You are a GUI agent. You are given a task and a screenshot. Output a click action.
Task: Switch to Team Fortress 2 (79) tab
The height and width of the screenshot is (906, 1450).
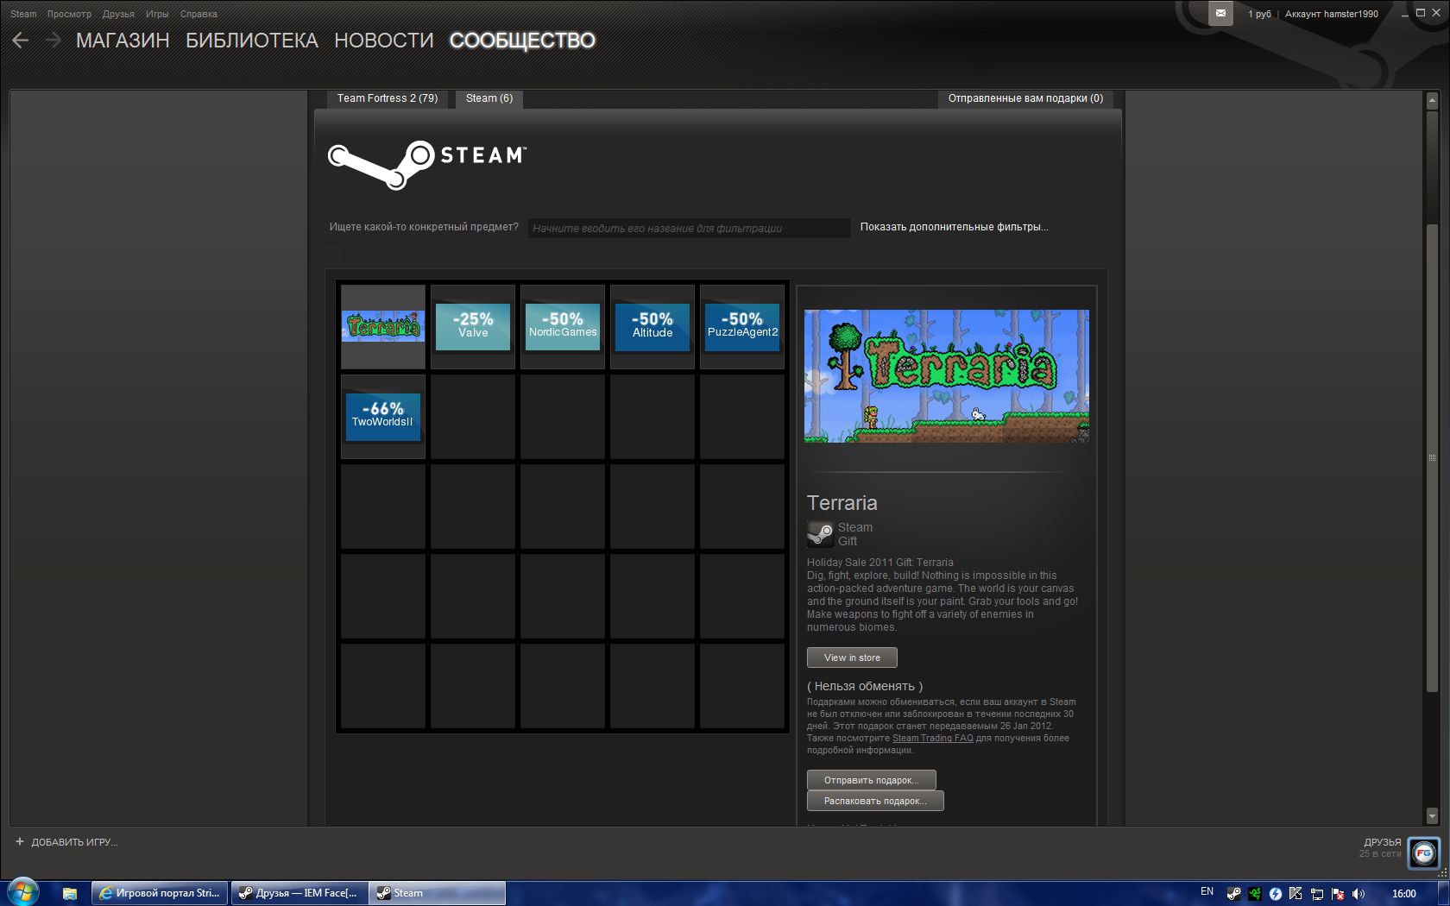pyautogui.click(x=388, y=98)
